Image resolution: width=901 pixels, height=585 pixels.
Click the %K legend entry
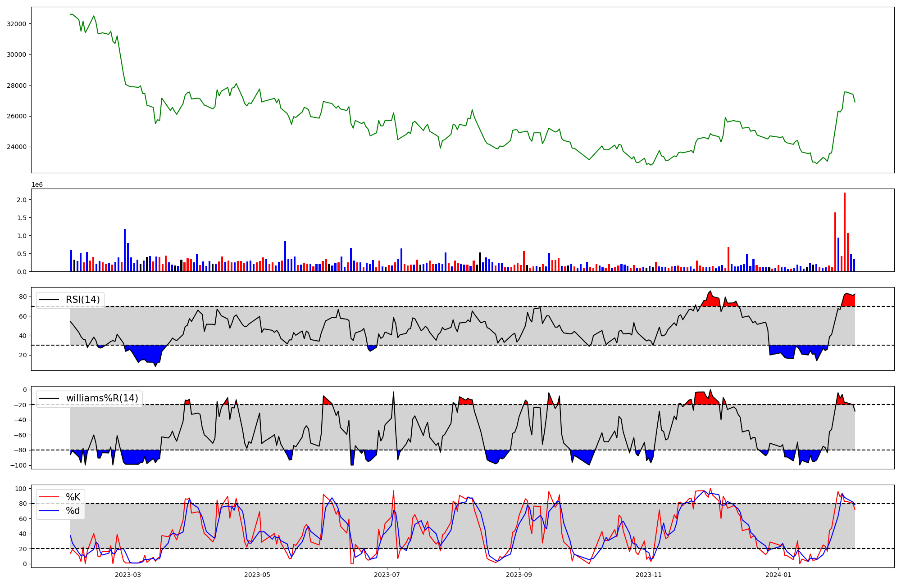(73, 497)
